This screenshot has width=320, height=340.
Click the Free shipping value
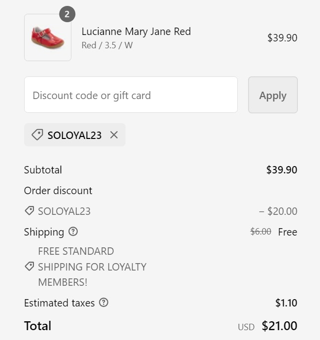coord(288,232)
